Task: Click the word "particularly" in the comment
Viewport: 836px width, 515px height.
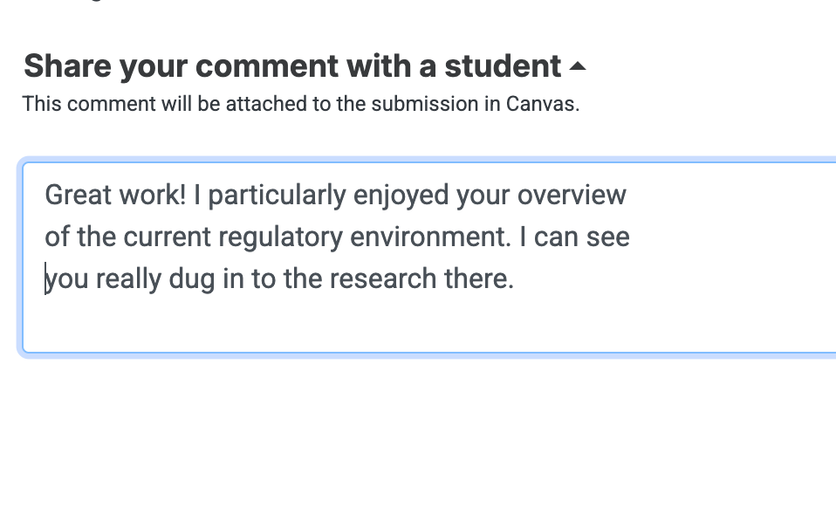Action: coord(277,194)
